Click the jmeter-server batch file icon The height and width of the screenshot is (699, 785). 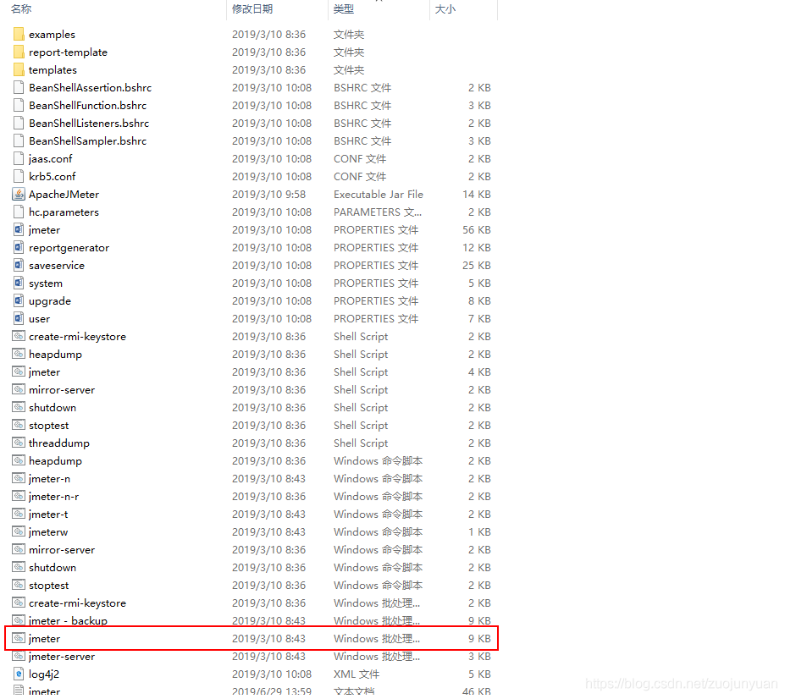19,656
